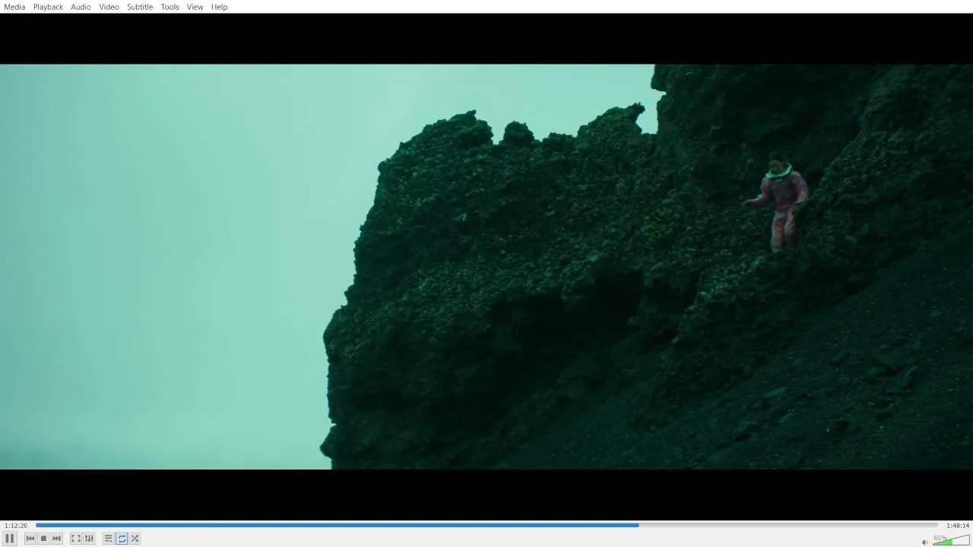Click the elapsed time 1:12:20 label
The height and width of the screenshot is (547, 973).
click(x=16, y=525)
